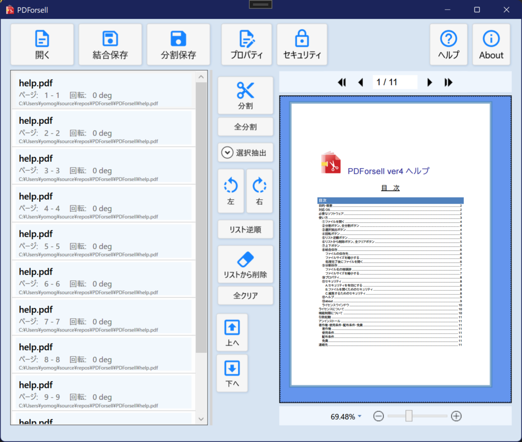Image resolution: width=522 pixels, height=442 pixels.
Task: Click the file list scroll up arrow
Action: [201, 77]
